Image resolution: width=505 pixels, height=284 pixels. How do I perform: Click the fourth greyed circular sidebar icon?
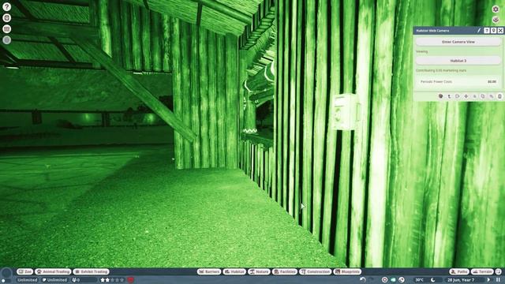pos(7,40)
